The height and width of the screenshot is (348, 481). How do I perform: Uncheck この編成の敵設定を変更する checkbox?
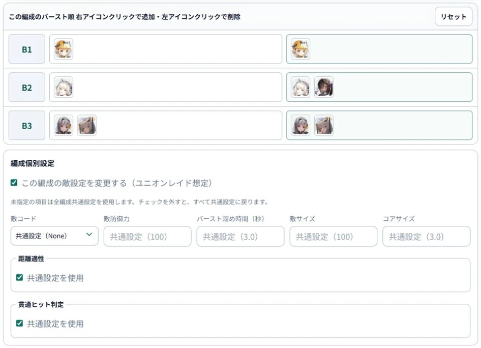14,183
